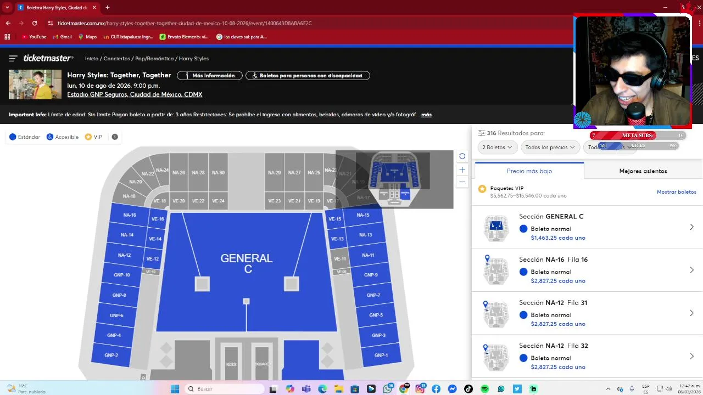Show hidden system tray icons
Viewport: 703px width, 395px height.
[x=608, y=389]
